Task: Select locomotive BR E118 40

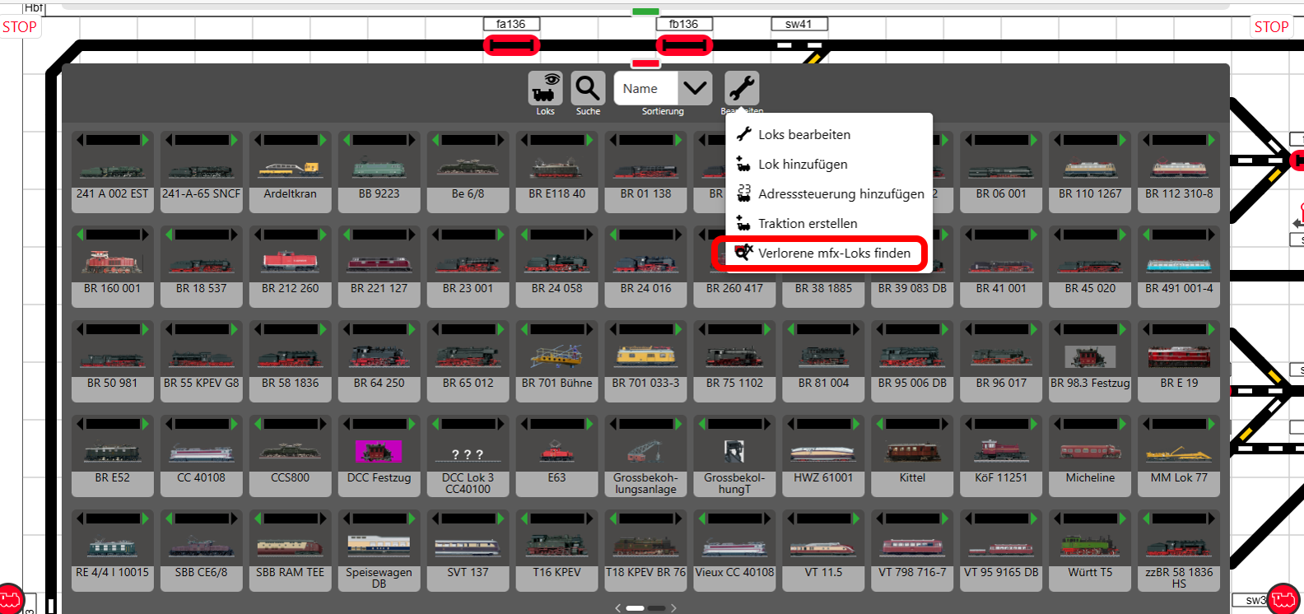Action: [x=557, y=172]
